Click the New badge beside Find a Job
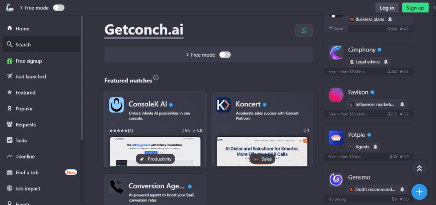The image size is (436, 205). tap(71, 173)
